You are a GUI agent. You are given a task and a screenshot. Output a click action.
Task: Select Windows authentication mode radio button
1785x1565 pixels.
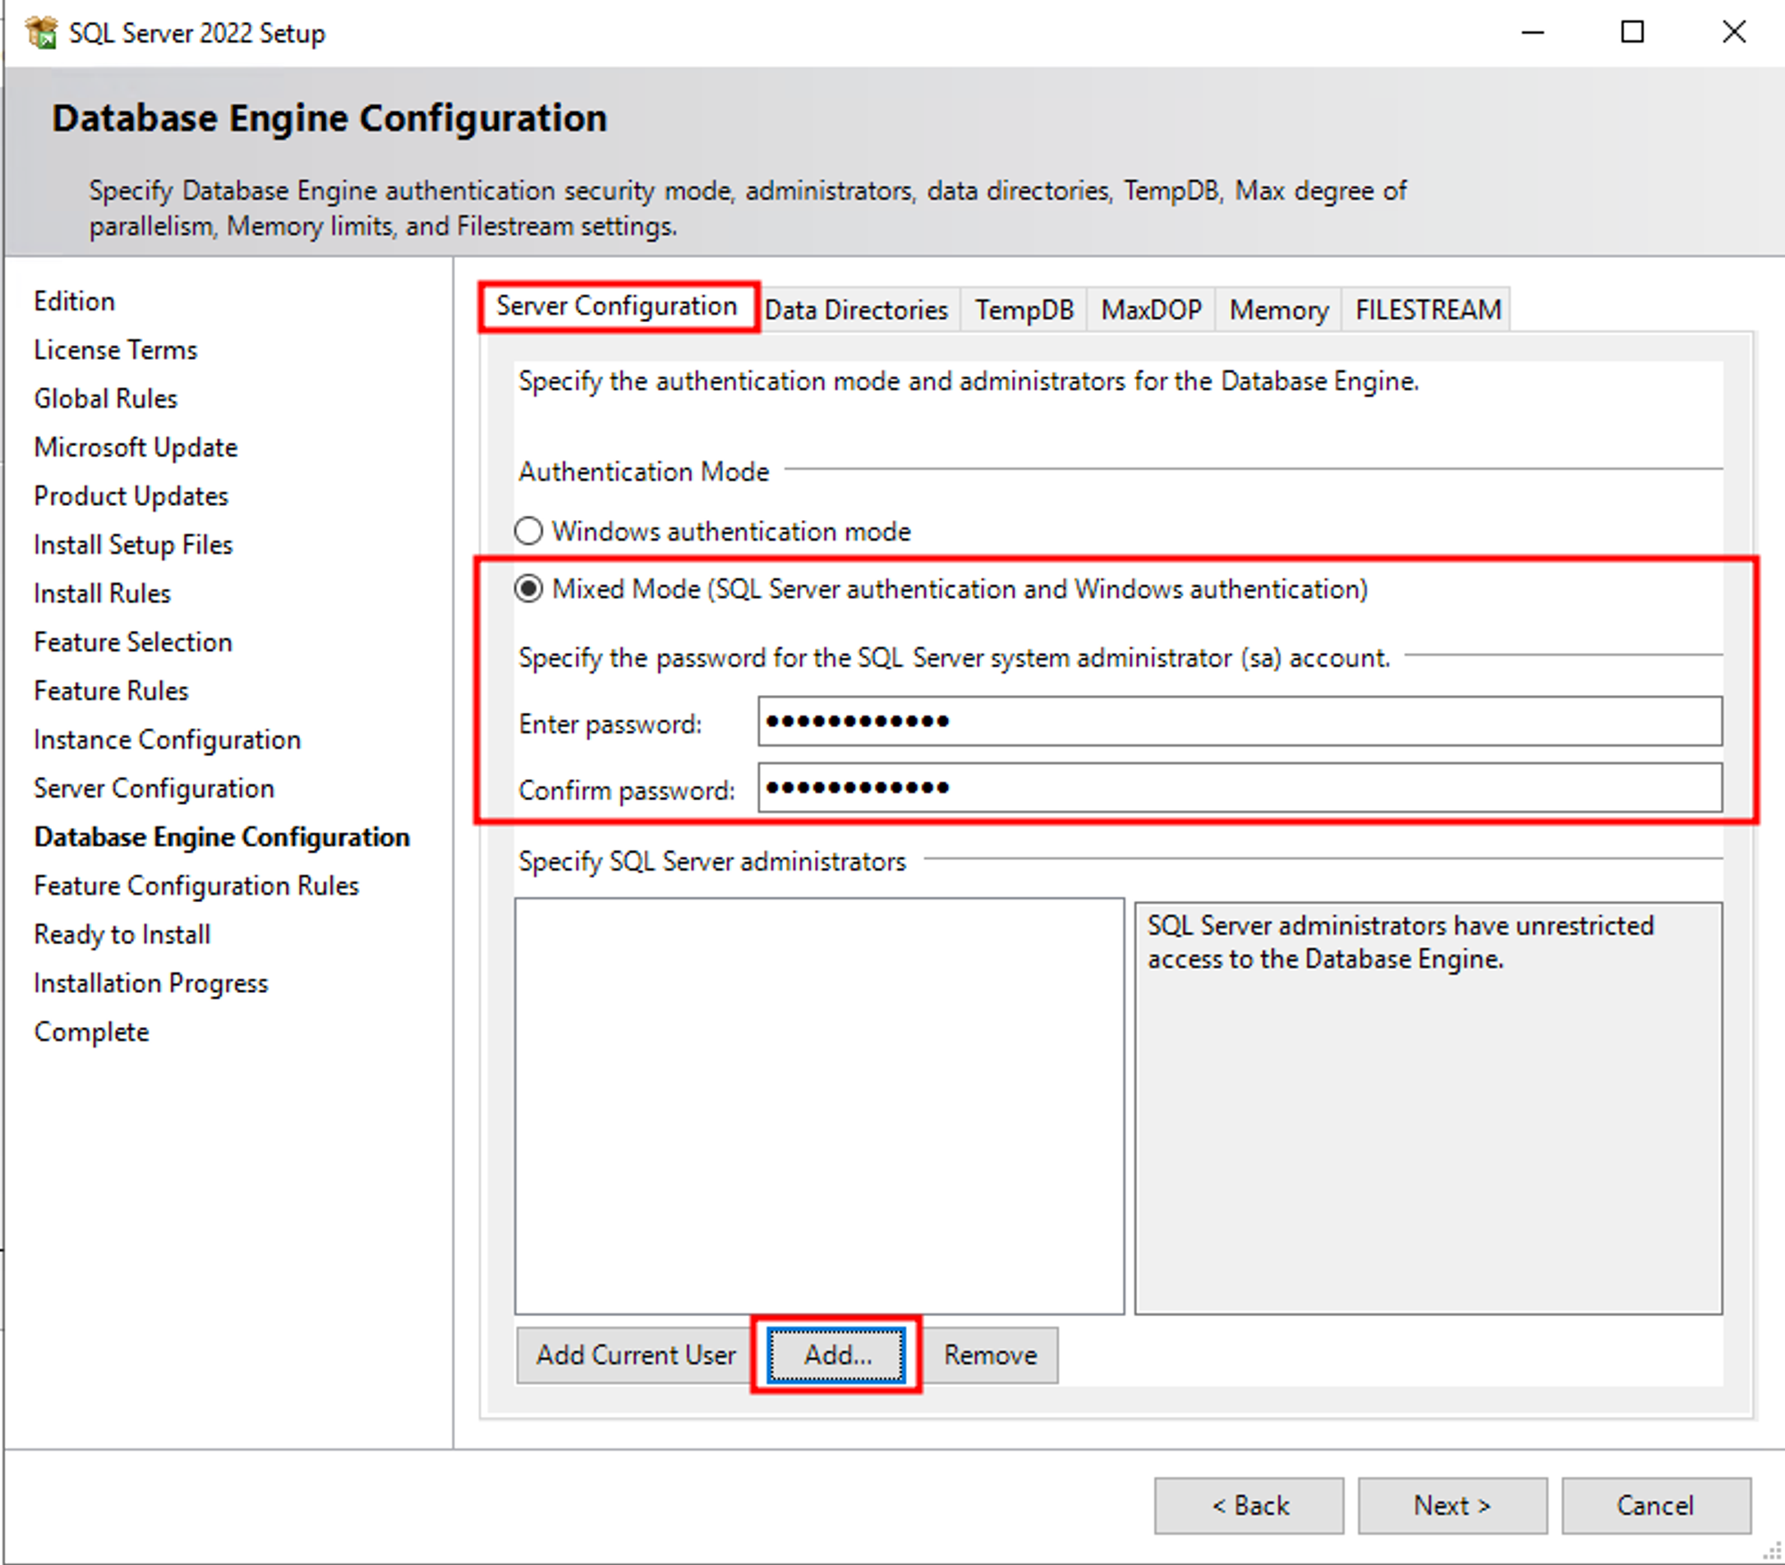[528, 531]
